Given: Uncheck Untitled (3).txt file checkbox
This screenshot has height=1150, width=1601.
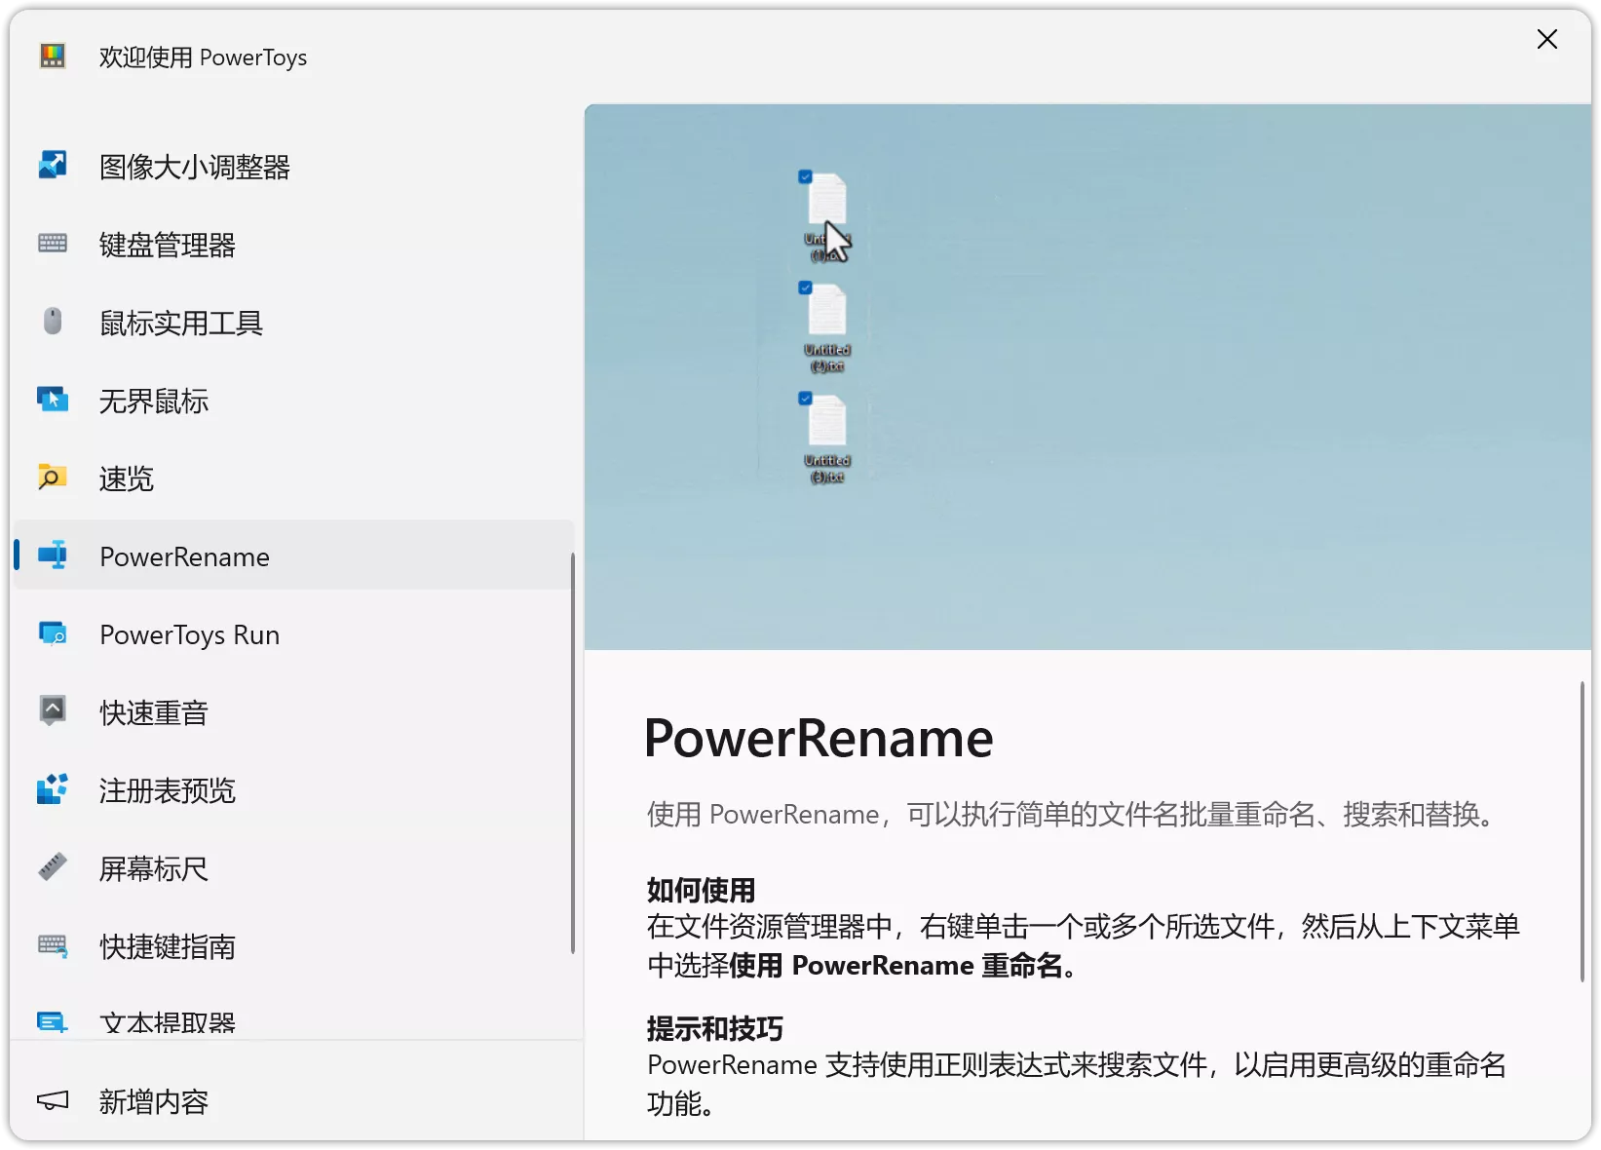Looking at the screenshot, I should tap(804, 399).
